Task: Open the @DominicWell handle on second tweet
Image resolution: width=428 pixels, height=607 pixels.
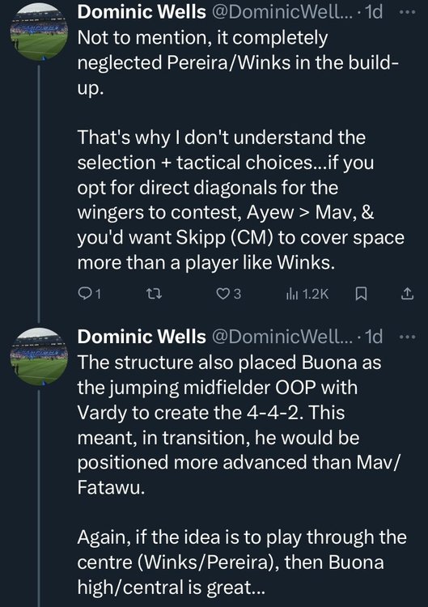Action: tap(282, 337)
